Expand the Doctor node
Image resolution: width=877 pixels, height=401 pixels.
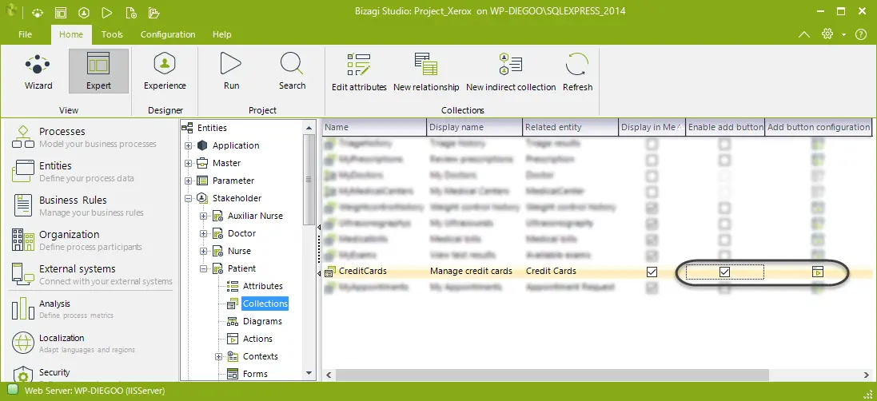tap(204, 233)
